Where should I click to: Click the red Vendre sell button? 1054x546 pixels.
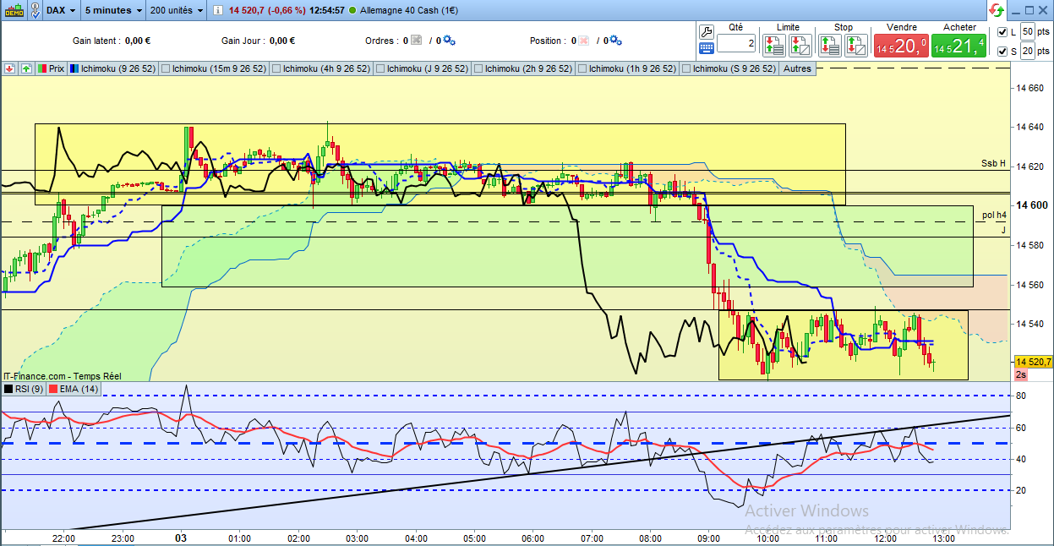[x=900, y=46]
